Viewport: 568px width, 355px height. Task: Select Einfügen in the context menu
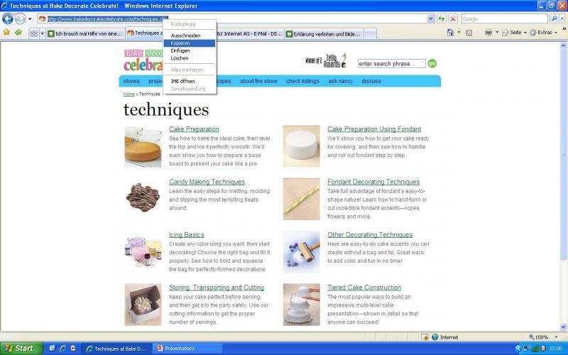point(180,50)
